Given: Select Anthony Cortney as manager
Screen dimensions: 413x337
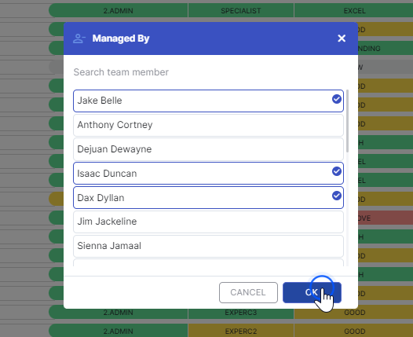Looking at the screenshot, I should click(208, 125).
